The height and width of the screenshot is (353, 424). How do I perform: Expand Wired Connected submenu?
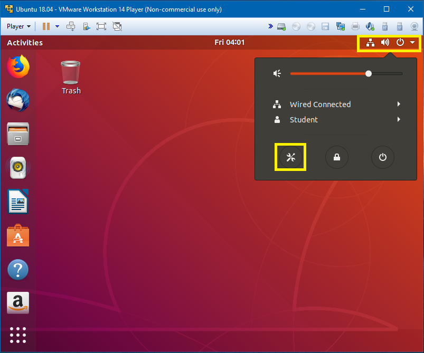tap(336, 104)
